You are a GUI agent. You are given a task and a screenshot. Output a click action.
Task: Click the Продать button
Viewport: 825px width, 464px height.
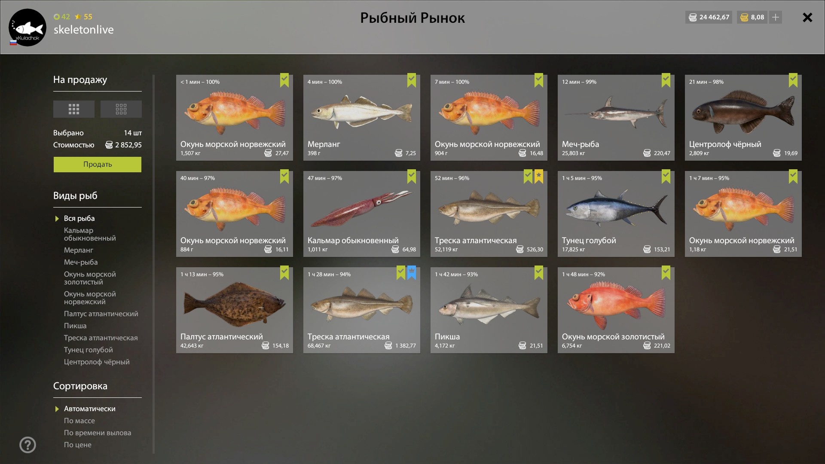pos(98,165)
